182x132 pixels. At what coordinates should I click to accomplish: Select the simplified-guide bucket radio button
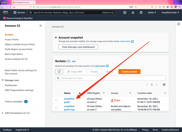click(x=56, y=100)
